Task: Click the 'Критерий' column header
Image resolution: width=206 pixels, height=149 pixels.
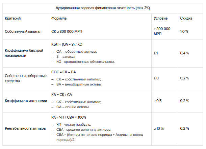Action: coord(12,18)
